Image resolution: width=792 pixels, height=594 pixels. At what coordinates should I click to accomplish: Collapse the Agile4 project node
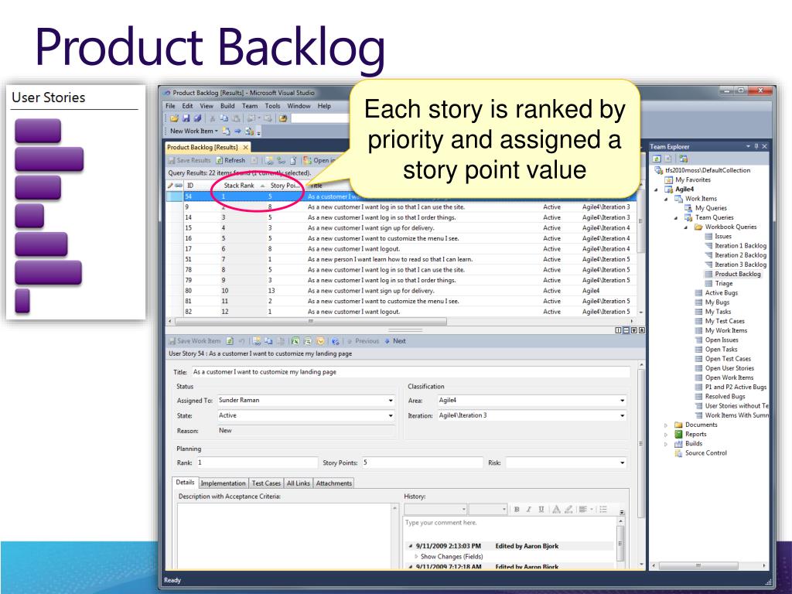657,190
